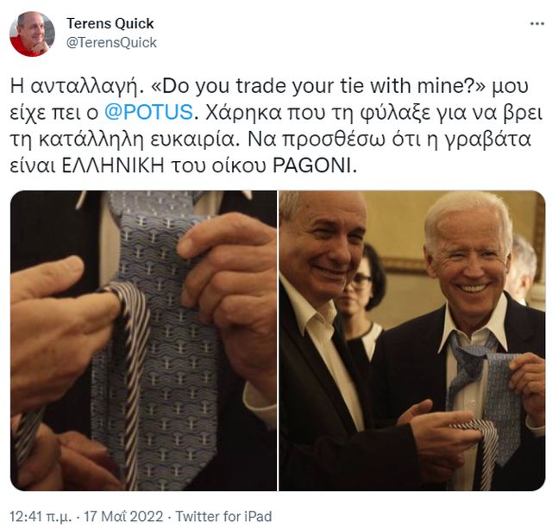Follow the @POTUS mention link
Image resolution: width=552 pixels, height=528 pixels.
(148, 112)
